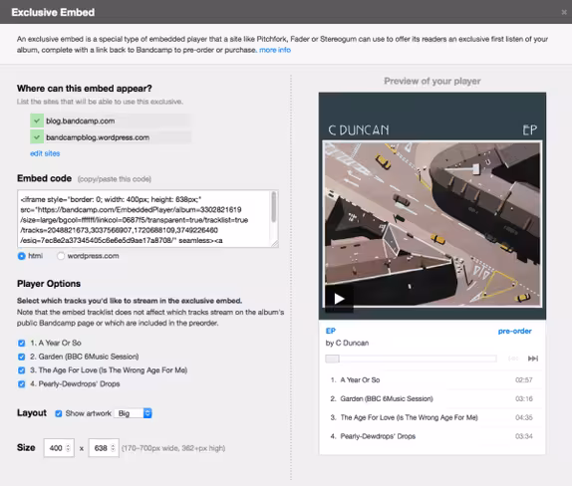Image resolution: width=572 pixels, height=486 pixels.
Task: Toggle the Show artwork checkbox
Action: [59, 413]
